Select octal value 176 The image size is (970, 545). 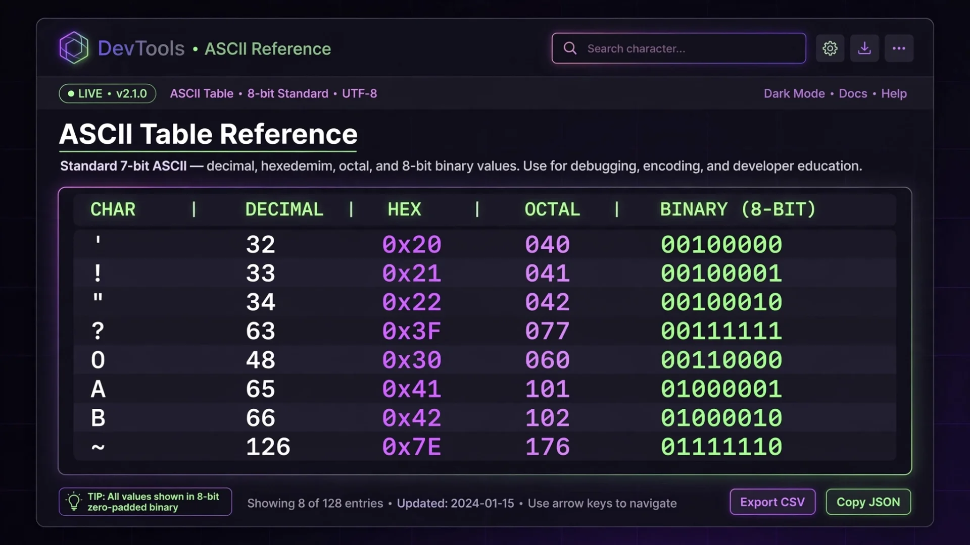click(548, 447)
